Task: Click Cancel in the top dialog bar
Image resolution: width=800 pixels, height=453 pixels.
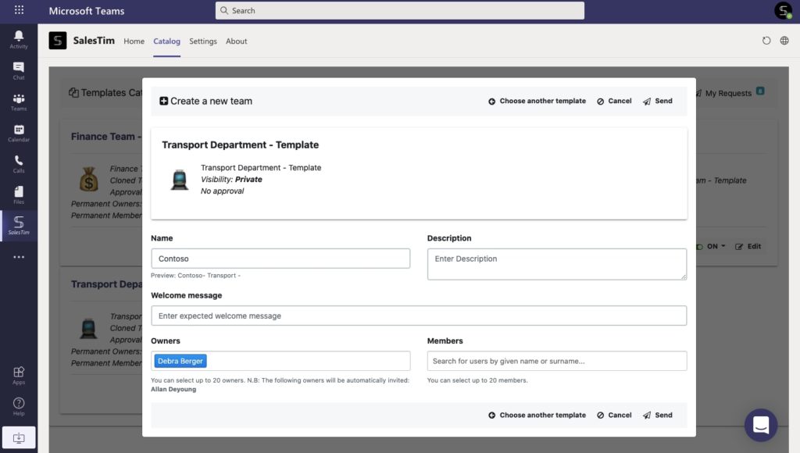Action: (614, 101)
